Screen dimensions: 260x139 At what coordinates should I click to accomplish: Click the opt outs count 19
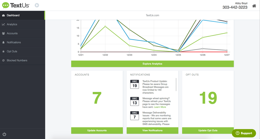pyautogui.click(x=208, y=98)
